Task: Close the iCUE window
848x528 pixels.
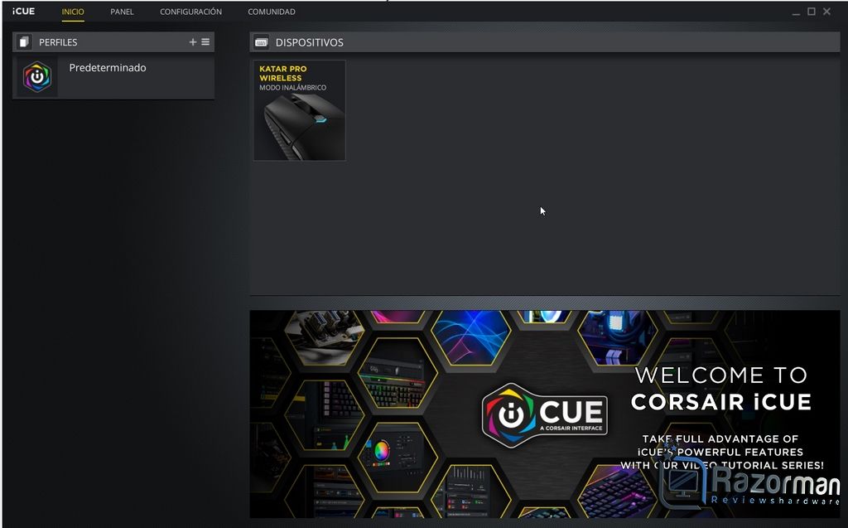Action: (x=826, y=12)
